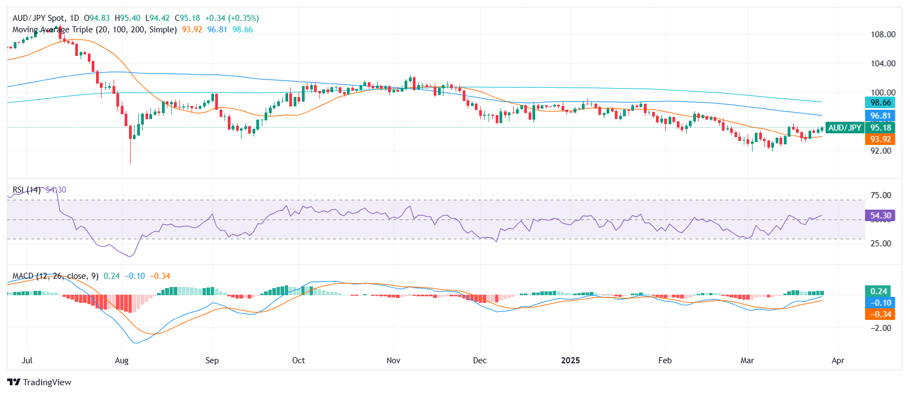Click the -2.00 level on MACD axis
This screenshot has height=394, width=909.
pyautogui.click(x=880, y=328)
